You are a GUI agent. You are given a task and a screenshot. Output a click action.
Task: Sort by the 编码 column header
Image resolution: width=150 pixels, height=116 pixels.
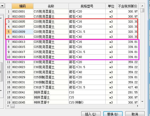(23, 6)
